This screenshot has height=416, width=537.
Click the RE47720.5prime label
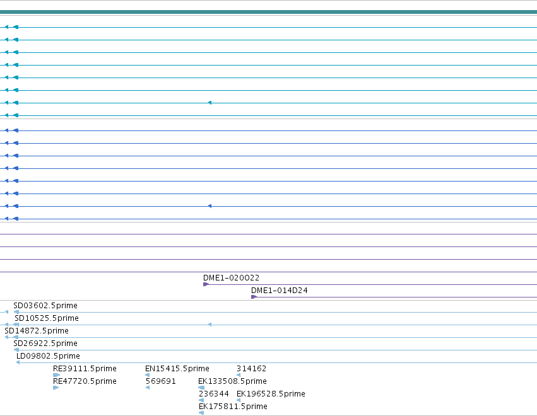click(85, 381)
